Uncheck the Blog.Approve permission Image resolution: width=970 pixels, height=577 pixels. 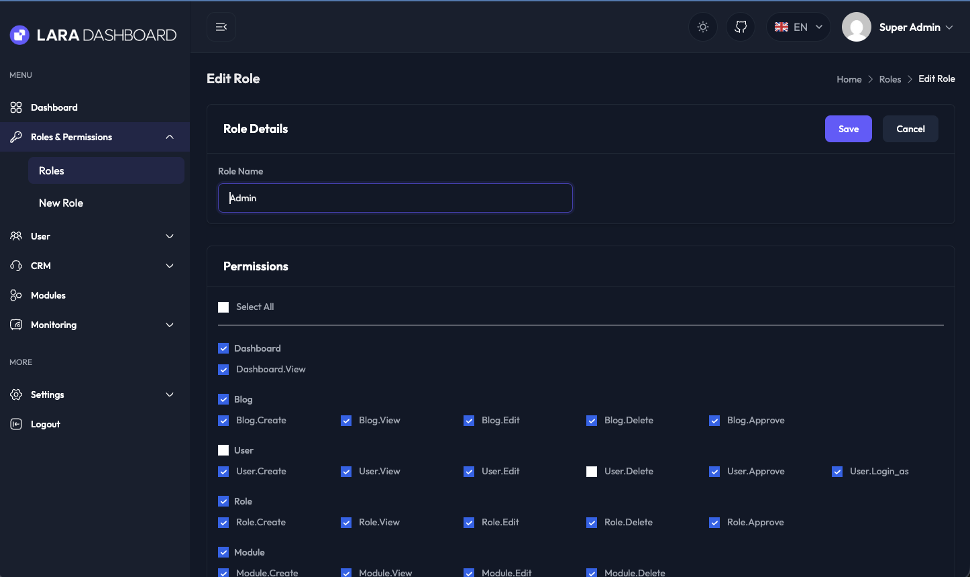point(714,421)
